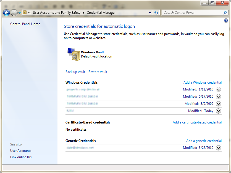Viewport: 231px width, 173px height.
Task: Open the recent pages dropdown arrow
Action: tap(20, 13)
